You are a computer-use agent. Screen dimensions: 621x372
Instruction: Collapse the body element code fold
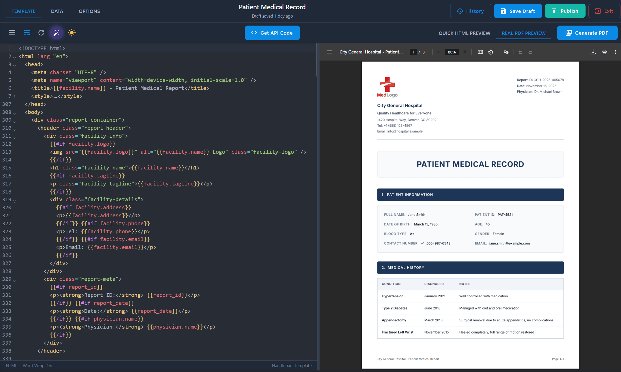coord(14,113)
